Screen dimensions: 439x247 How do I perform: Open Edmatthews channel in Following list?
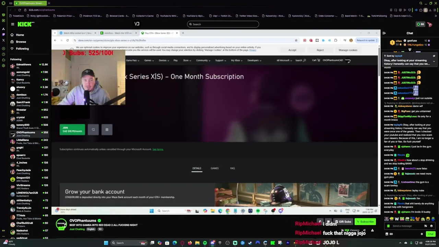29,66
